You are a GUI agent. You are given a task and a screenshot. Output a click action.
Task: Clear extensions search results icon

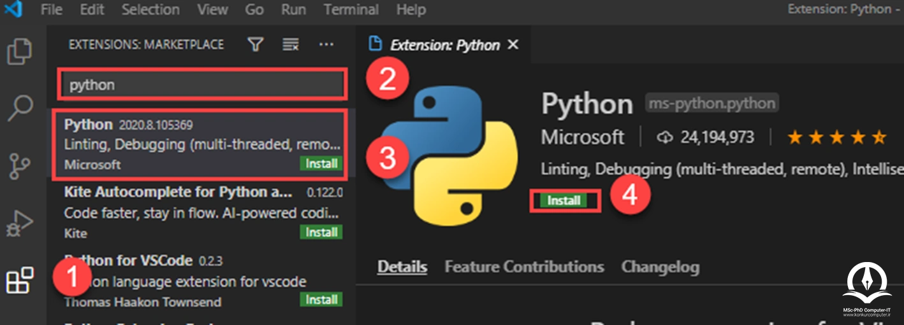click(291, 44)
